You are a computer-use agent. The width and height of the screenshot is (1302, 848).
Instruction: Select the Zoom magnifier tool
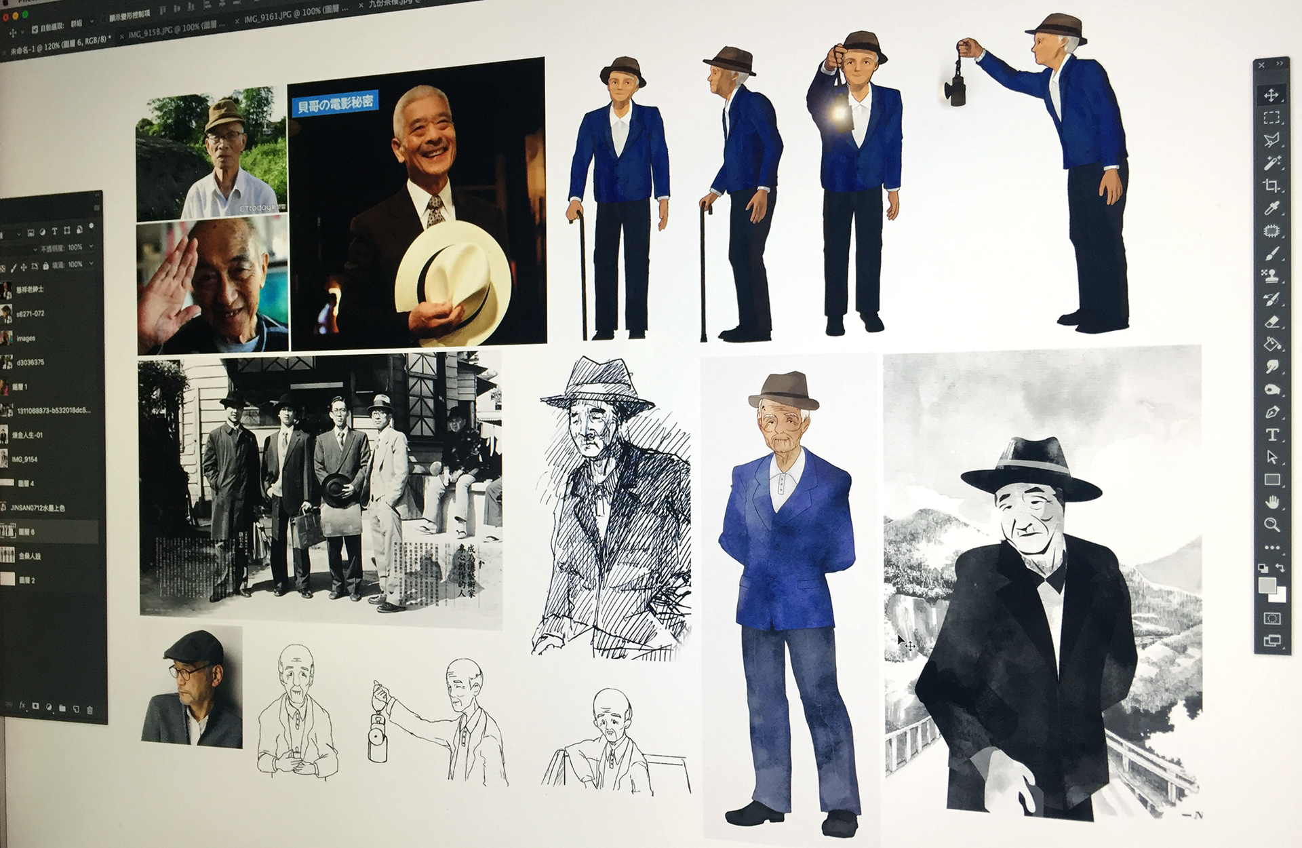point(1271,524)
